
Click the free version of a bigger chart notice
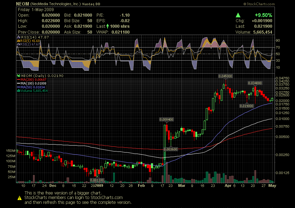coord(63,193)
